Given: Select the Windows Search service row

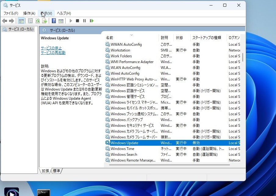Looking at the screenshot, I should coord(124,155).
